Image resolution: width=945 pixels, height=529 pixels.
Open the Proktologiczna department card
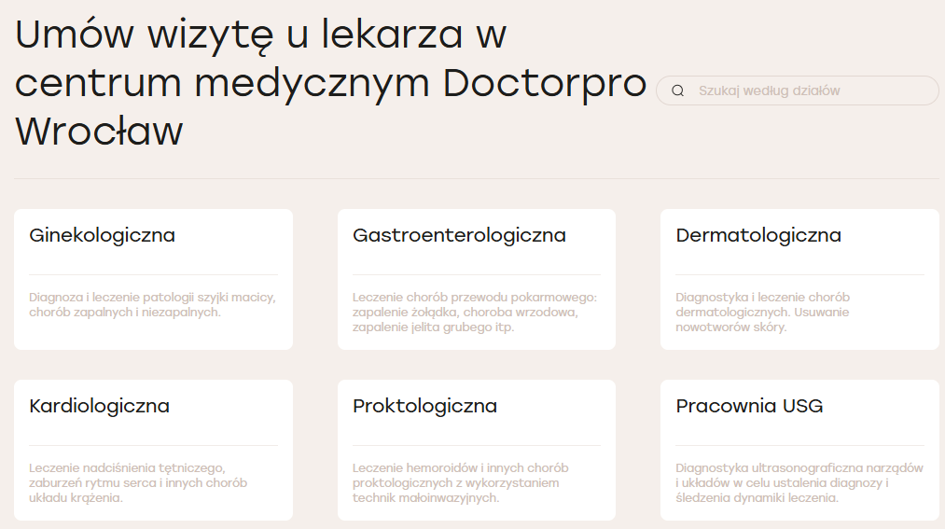477,450
